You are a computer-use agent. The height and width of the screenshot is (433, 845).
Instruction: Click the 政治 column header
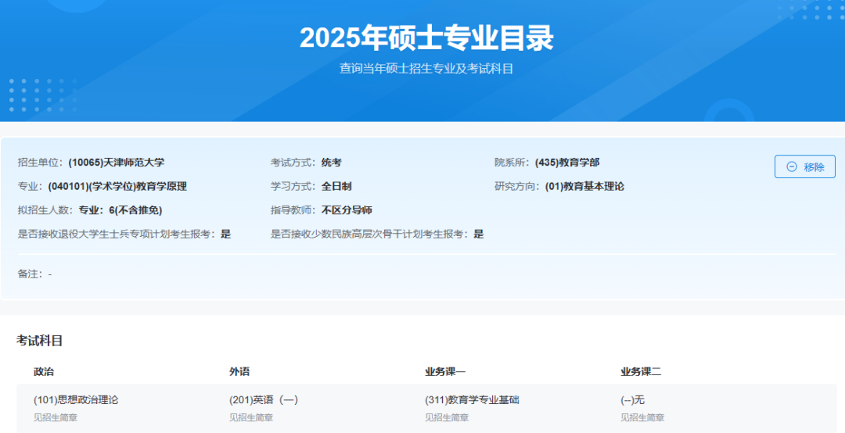[44, 371]
